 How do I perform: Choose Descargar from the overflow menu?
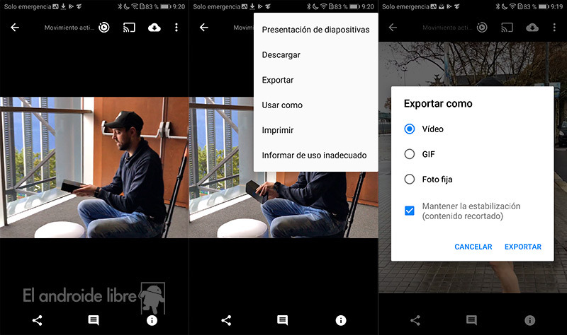point(281,54)
